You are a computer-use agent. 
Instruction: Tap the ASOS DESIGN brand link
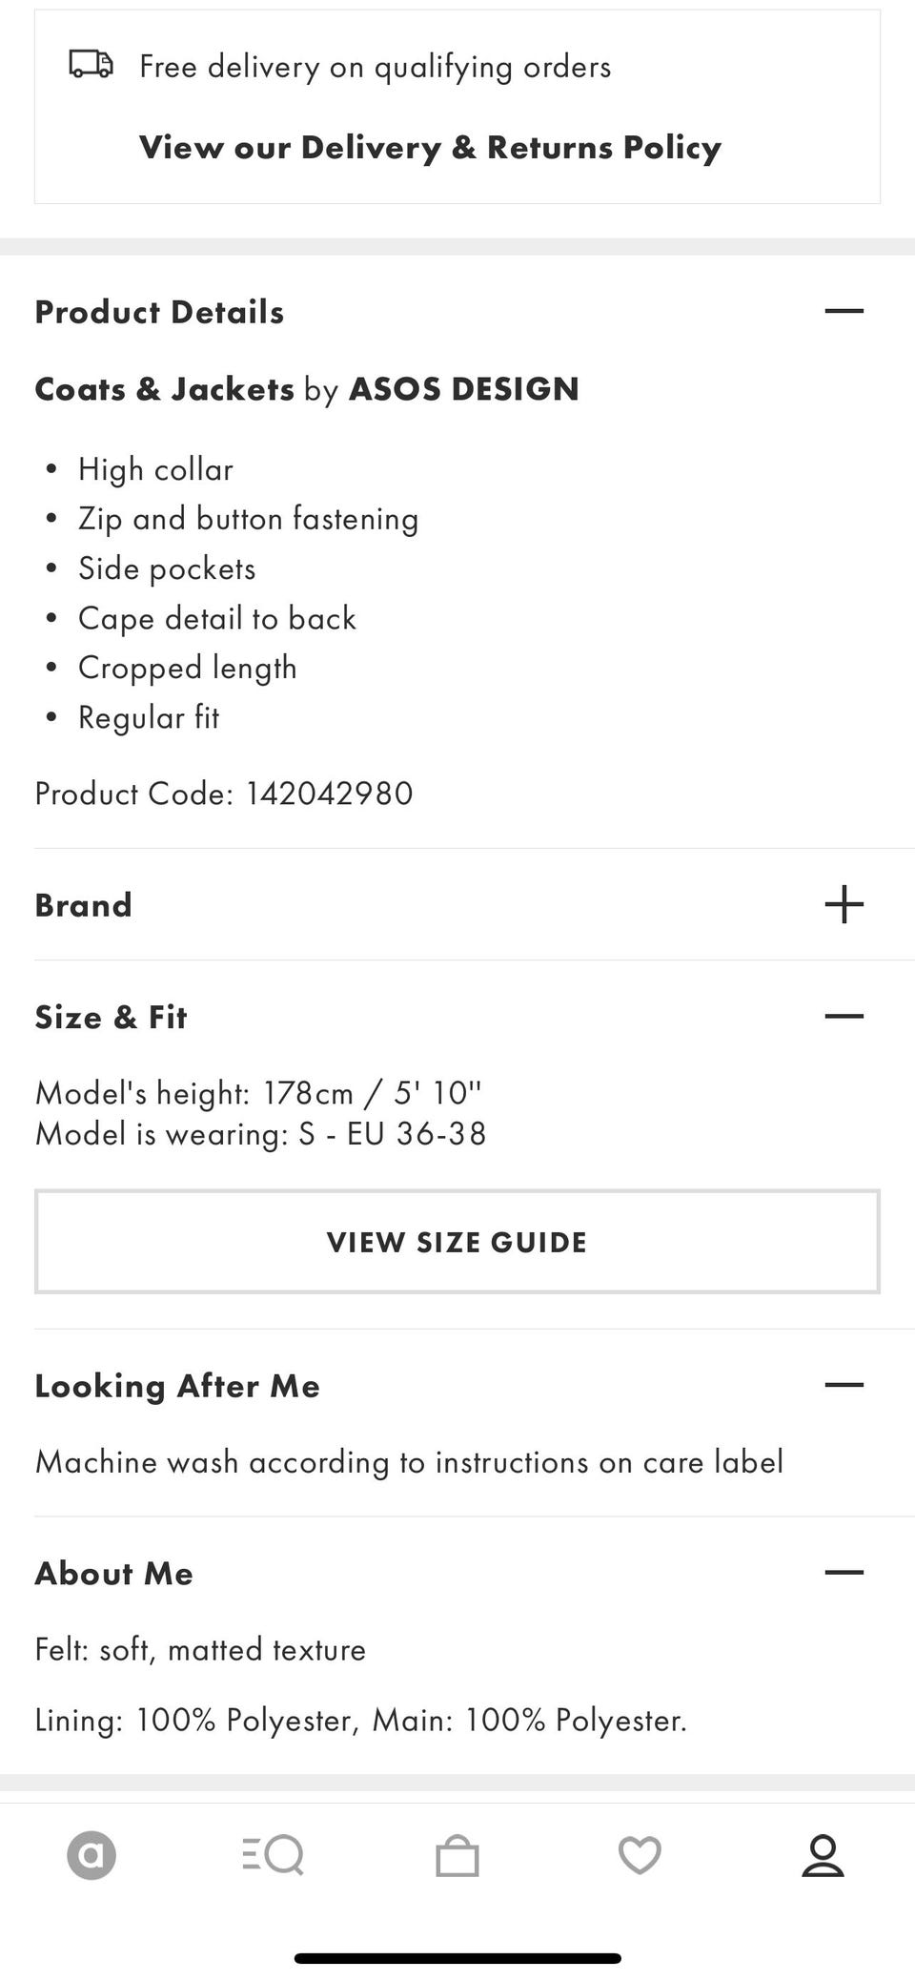coord(464,389)
